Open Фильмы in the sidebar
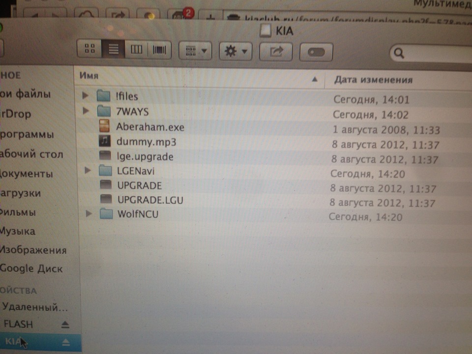The image size is (472, 354). click(18, 212)
